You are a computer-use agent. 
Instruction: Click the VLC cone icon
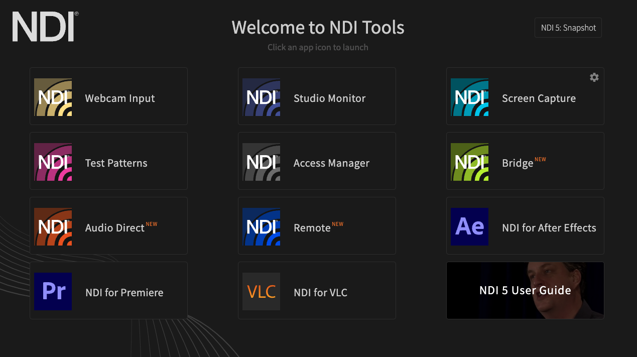point(261,290)
